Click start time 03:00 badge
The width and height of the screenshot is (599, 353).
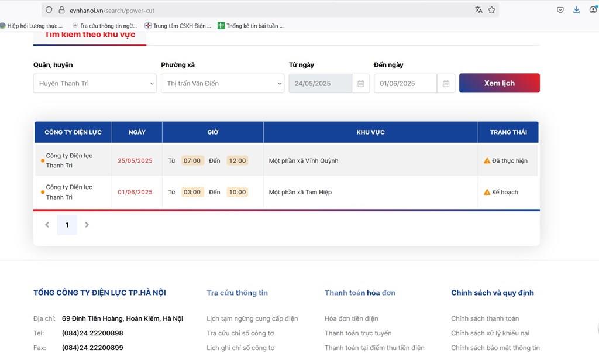click(x=192, y=192)
